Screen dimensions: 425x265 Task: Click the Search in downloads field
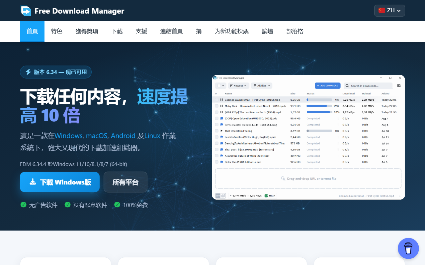pos(368,86)
